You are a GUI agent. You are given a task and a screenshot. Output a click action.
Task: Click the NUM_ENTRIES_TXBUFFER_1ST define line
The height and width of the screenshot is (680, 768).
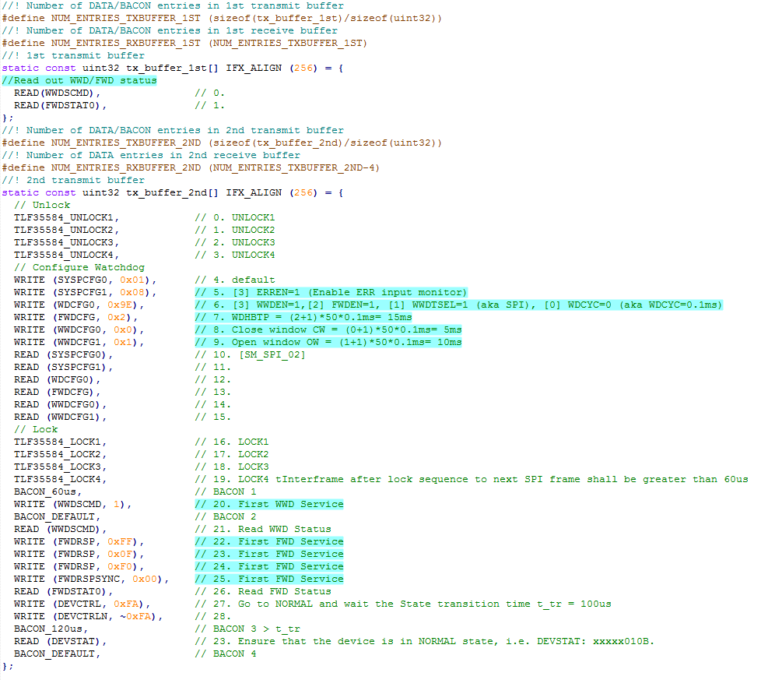click(x=140, y=18)
